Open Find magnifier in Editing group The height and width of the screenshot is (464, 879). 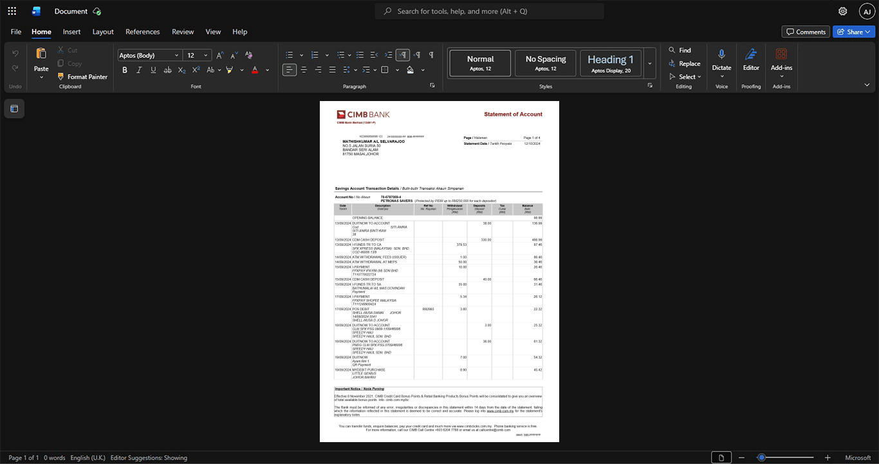point(680,50)
